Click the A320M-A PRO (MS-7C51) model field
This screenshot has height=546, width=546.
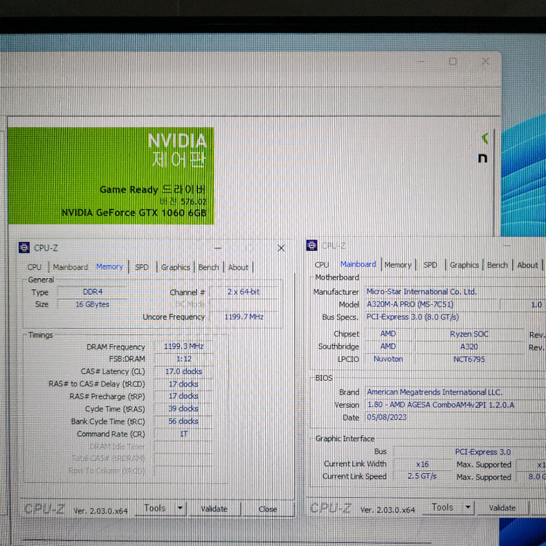coord(432,304)
